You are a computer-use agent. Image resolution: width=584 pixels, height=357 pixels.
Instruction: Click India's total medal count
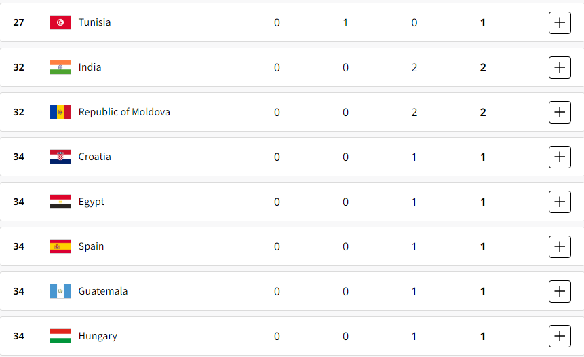(483, 67)
